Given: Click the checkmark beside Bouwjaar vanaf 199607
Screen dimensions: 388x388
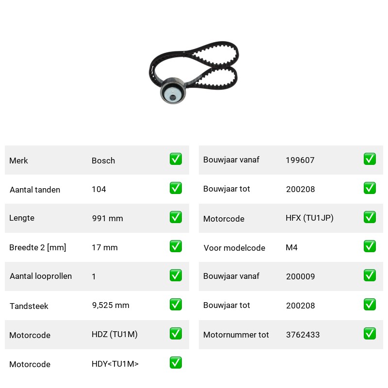Looking at the screenshot, I should click(370, 159).
